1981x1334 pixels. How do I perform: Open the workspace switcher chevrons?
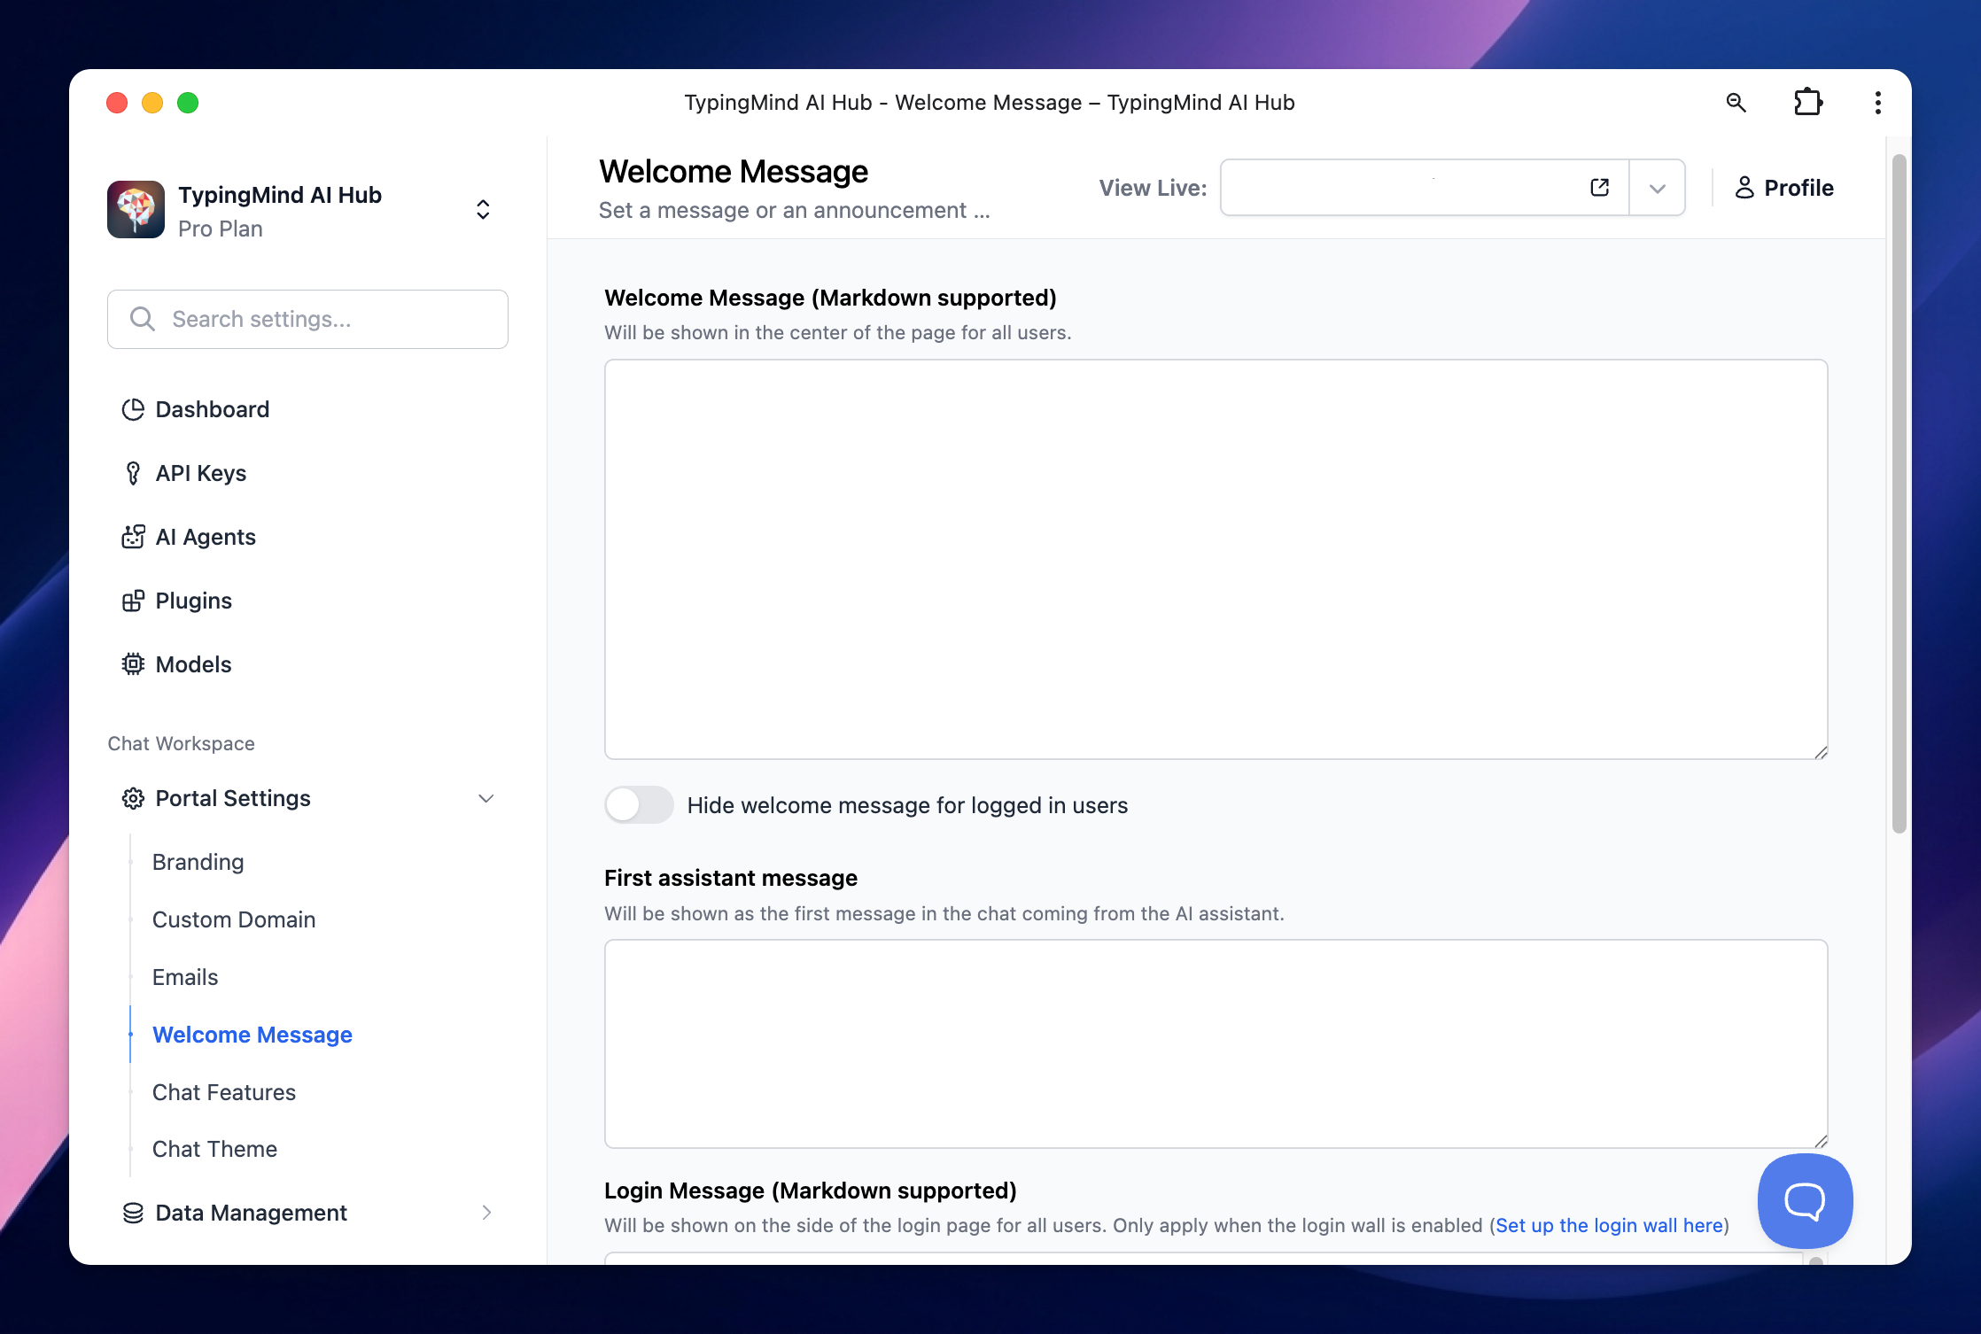point(483,209)
